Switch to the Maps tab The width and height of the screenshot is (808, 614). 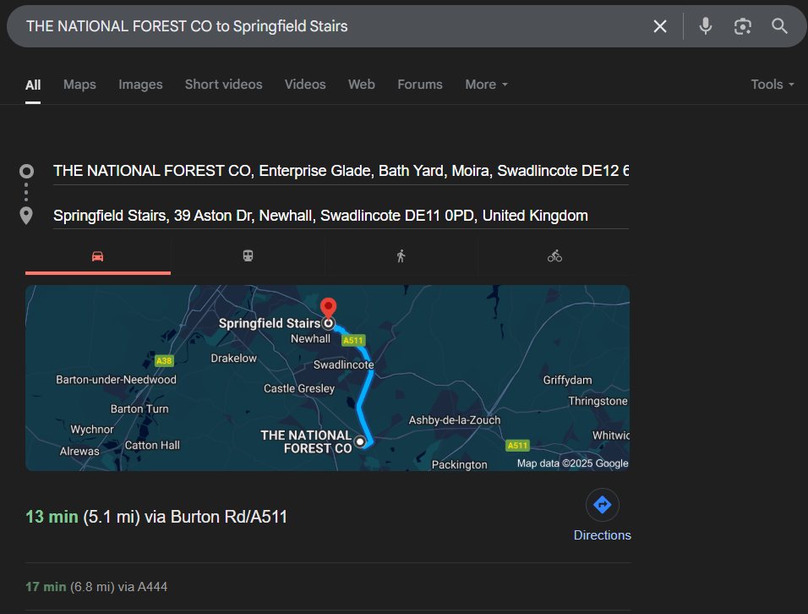(x=79, y=85)
